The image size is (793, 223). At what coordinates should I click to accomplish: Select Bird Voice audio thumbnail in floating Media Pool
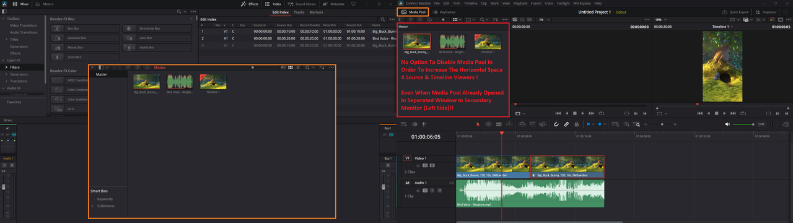click(180, 82)
